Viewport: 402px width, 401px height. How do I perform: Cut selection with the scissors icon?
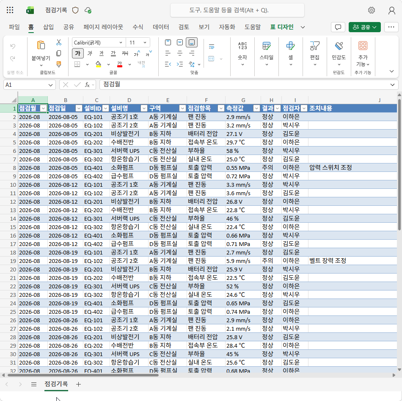point(59,42)
